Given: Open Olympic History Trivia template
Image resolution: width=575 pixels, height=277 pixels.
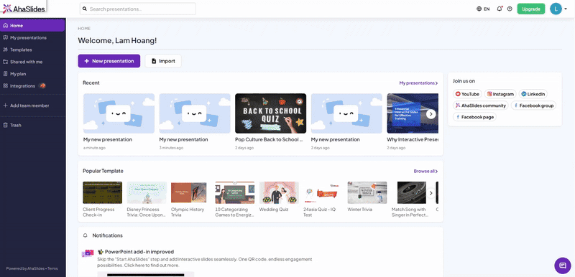Looking at the screenshot, I should tap(188, 192).
